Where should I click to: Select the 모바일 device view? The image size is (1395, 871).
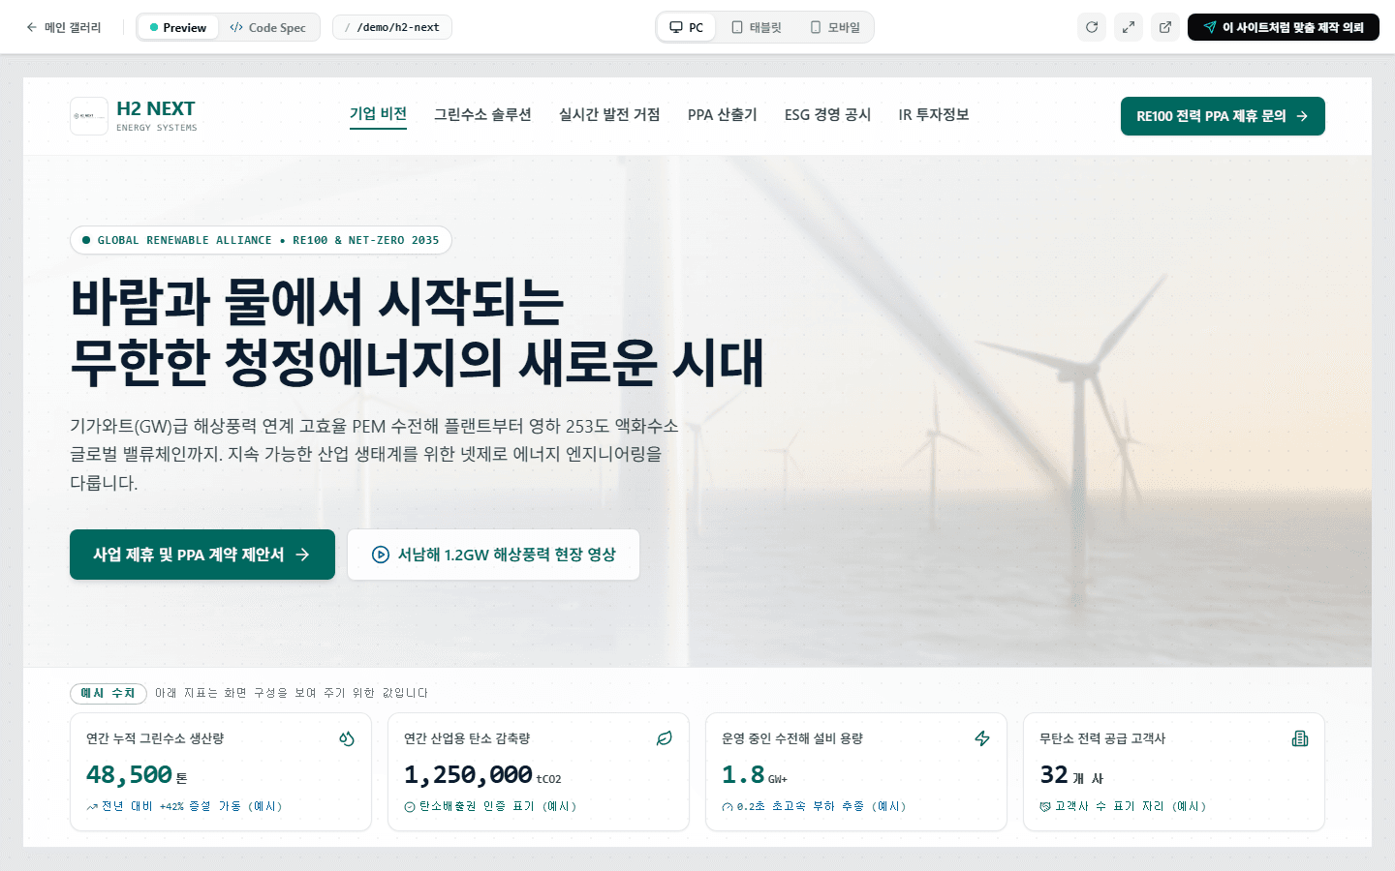click(835, 27)
